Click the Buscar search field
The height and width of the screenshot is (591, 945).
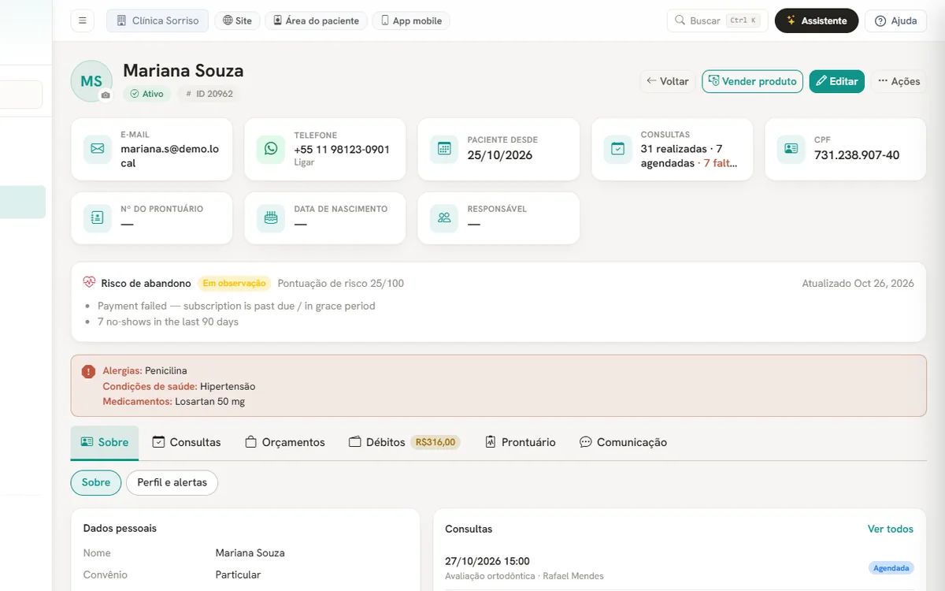(717, 20)
